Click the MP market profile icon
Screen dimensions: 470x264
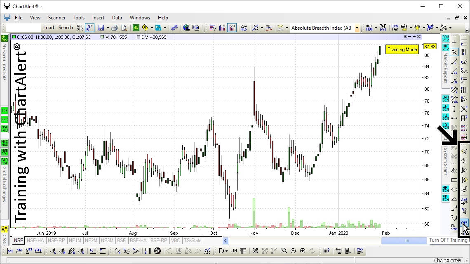[157, 251]
